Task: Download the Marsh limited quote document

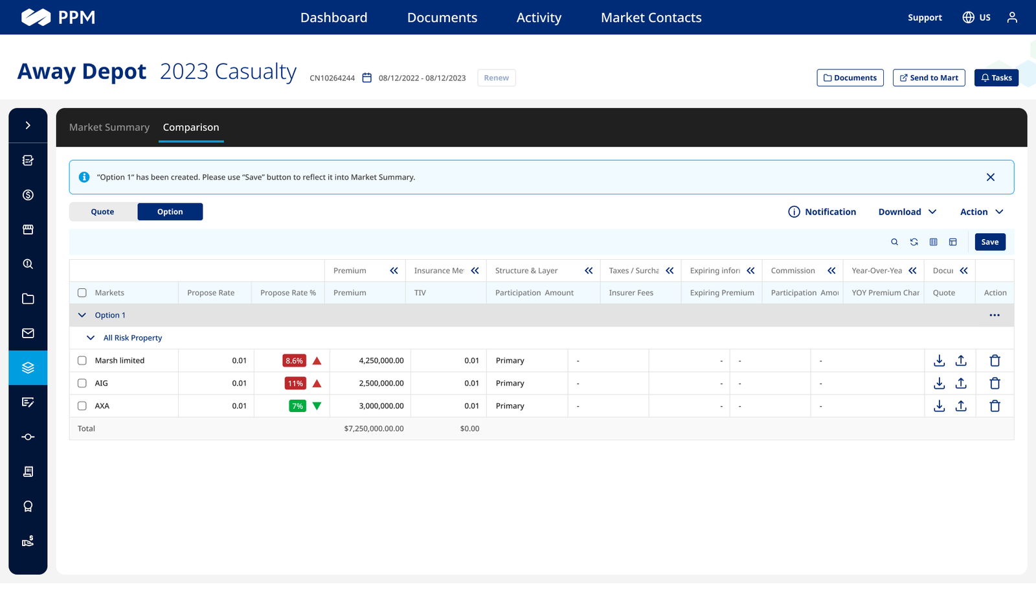Action: tap(940, 361)
